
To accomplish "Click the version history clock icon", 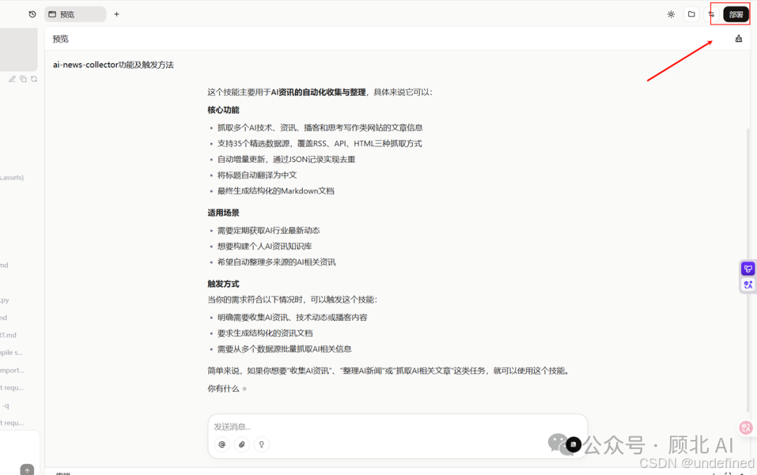I will coord(32,13).
